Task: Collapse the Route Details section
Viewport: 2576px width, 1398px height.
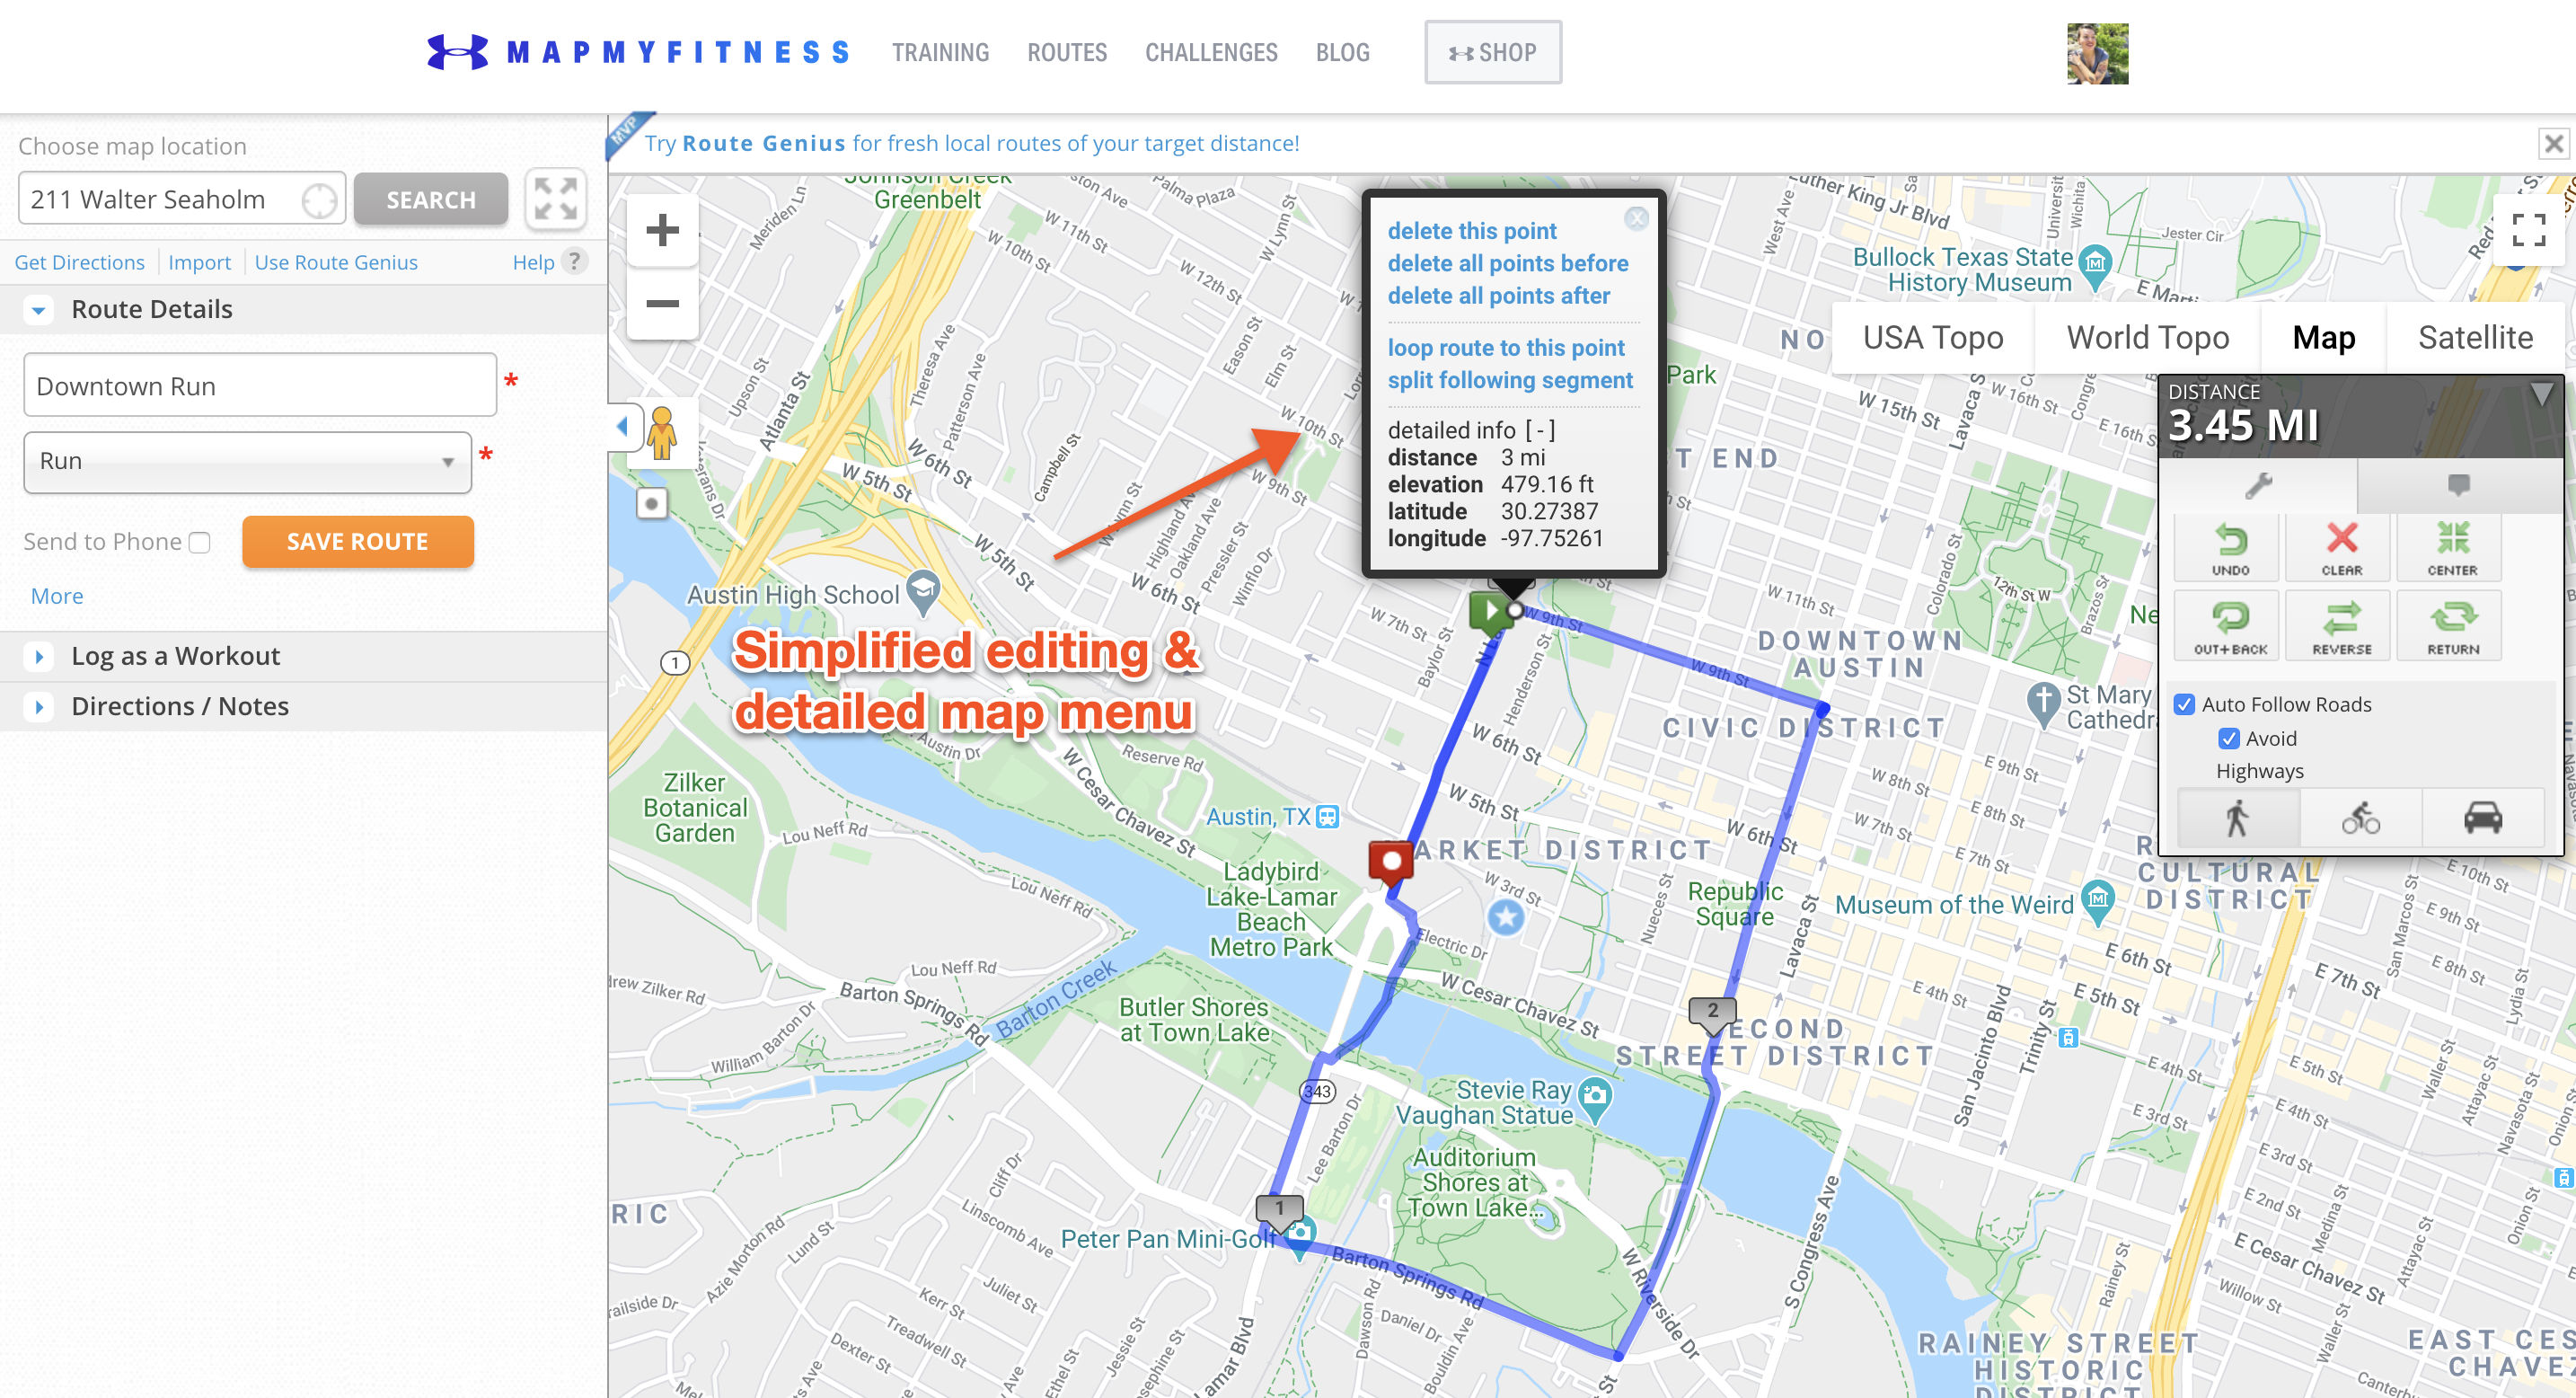Action: (x=38, y=310)
